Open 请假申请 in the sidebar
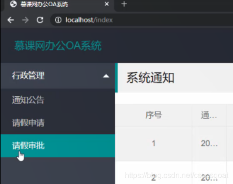This screenshot has height=184, width=233. (x=58, y=123)
